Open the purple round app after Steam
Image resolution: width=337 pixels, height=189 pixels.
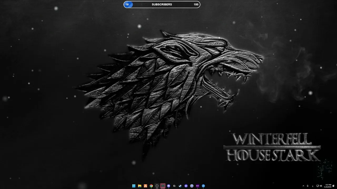[x=186, y=186]
